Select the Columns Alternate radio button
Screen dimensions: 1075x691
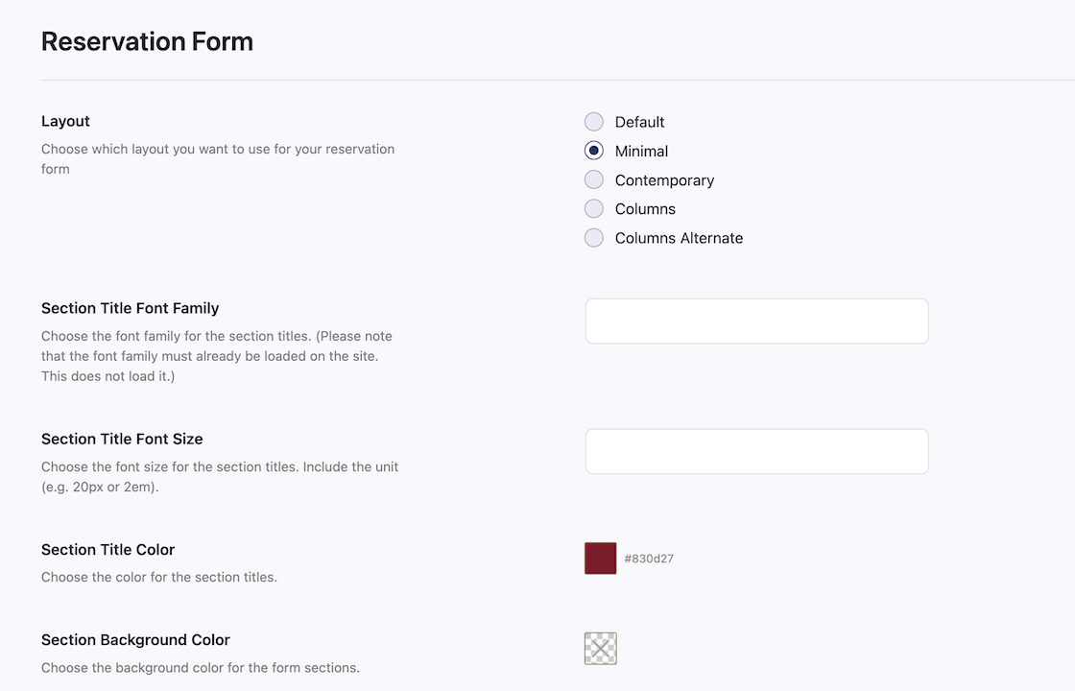click(594, 238)
